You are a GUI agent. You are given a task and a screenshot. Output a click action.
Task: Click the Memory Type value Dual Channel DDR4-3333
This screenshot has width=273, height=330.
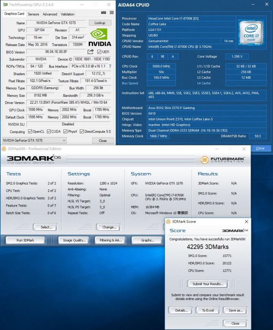coord(207,131)
